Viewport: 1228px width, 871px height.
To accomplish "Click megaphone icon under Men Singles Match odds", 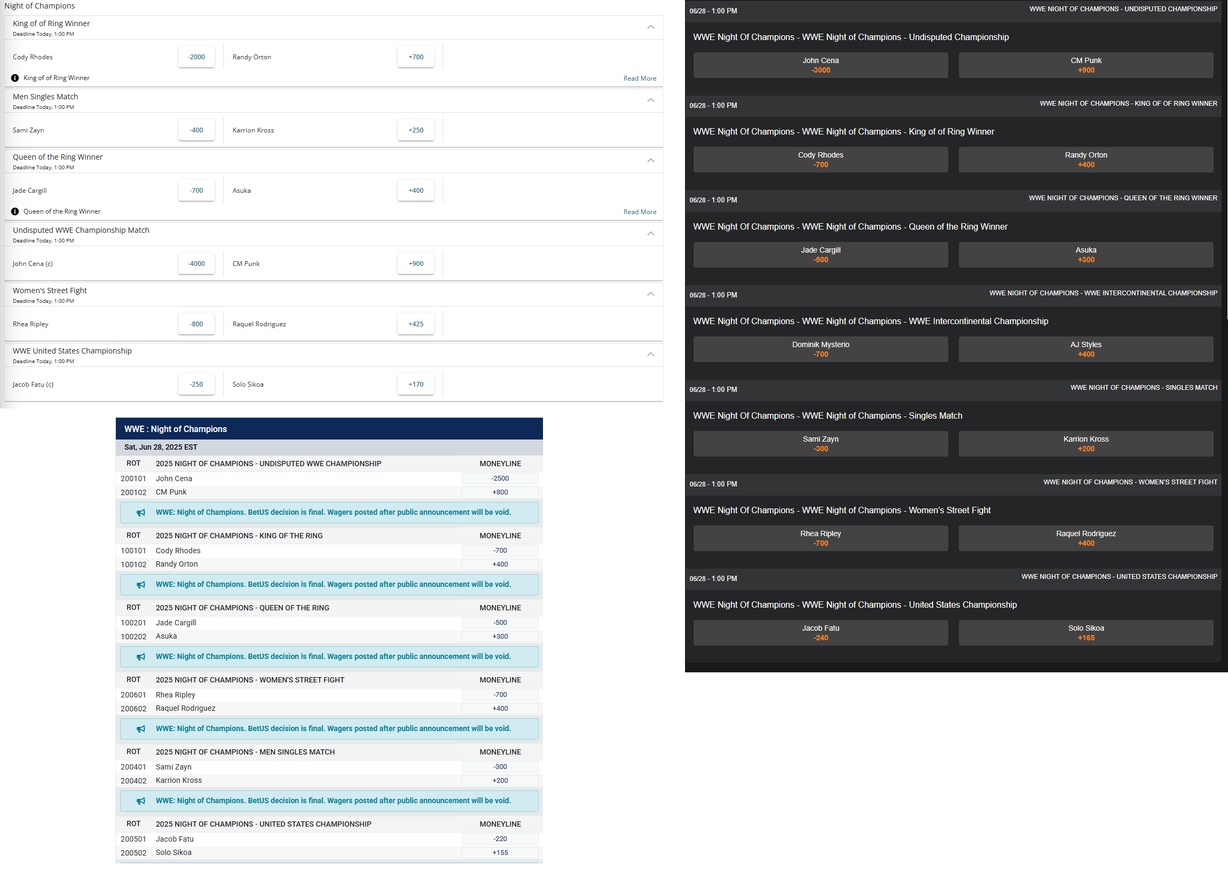I will pos(141,802).
